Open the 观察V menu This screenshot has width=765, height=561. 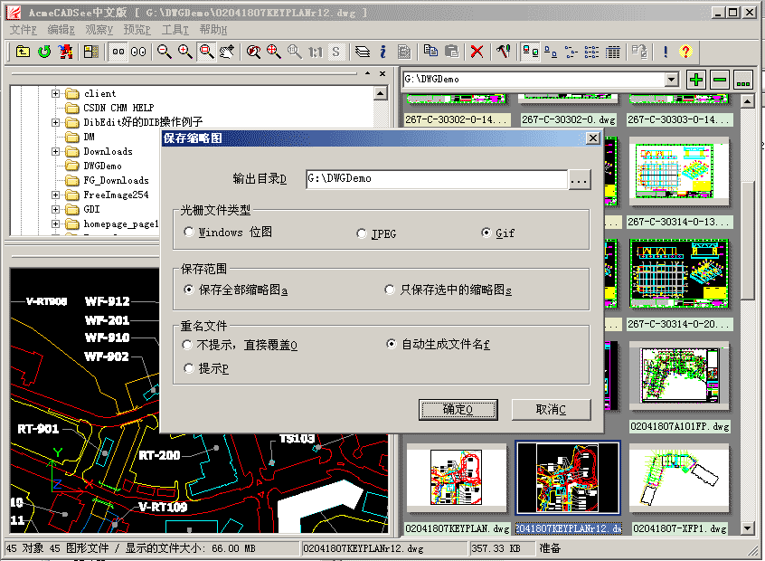coord(99,30)
